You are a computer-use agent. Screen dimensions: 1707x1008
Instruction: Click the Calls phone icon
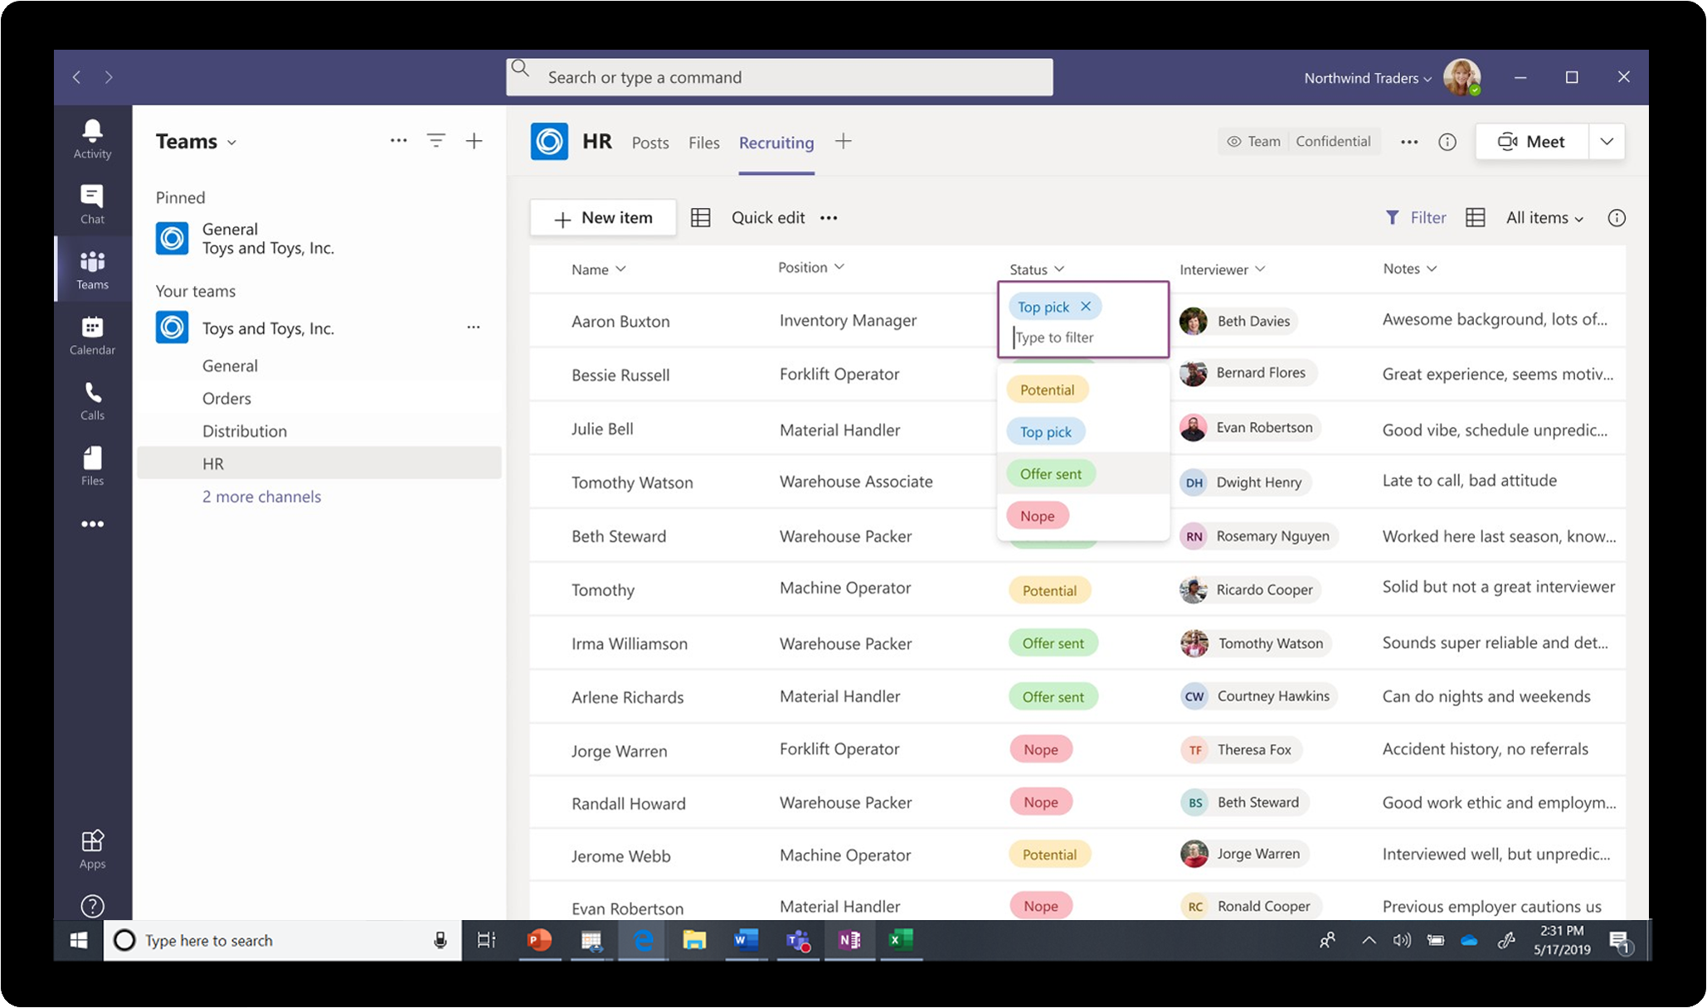point(92,400)
